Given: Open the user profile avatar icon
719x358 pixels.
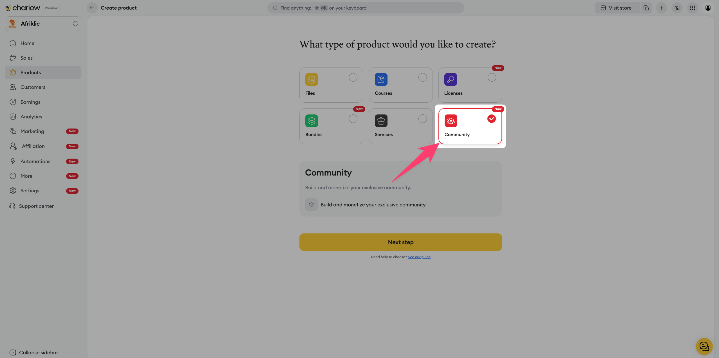Looking at the screenshot, I should 708,8.
